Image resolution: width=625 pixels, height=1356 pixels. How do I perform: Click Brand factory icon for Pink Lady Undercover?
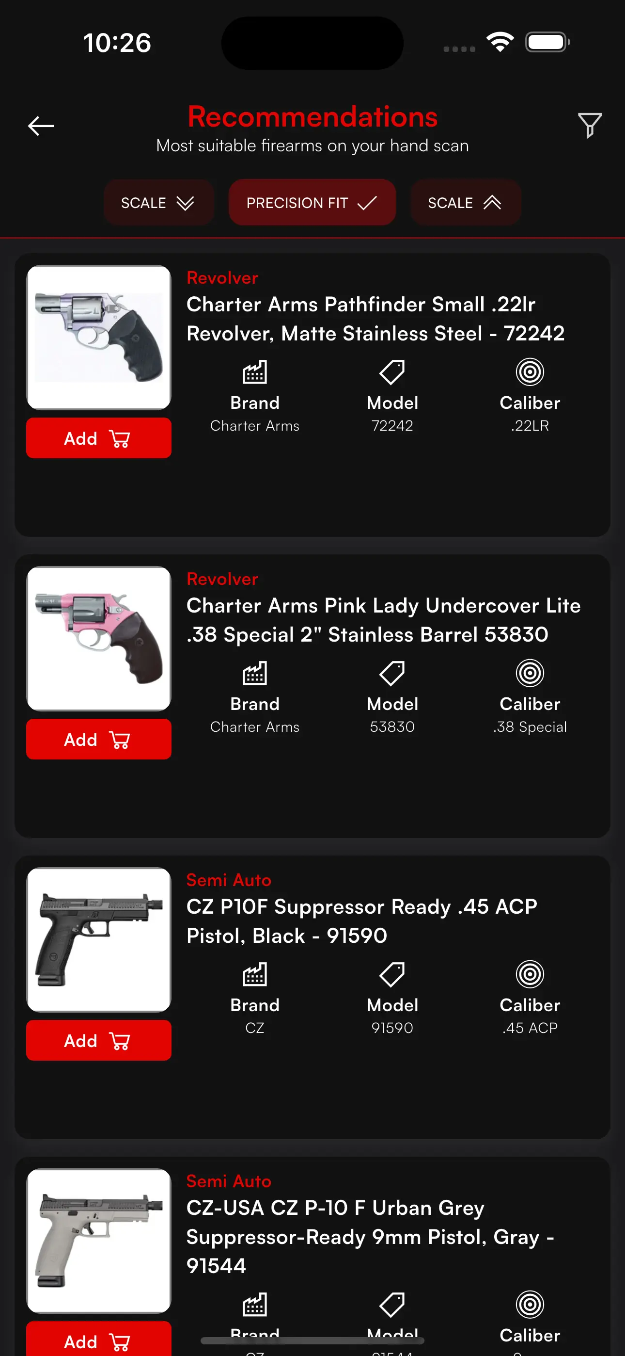(x=255, y=673)
